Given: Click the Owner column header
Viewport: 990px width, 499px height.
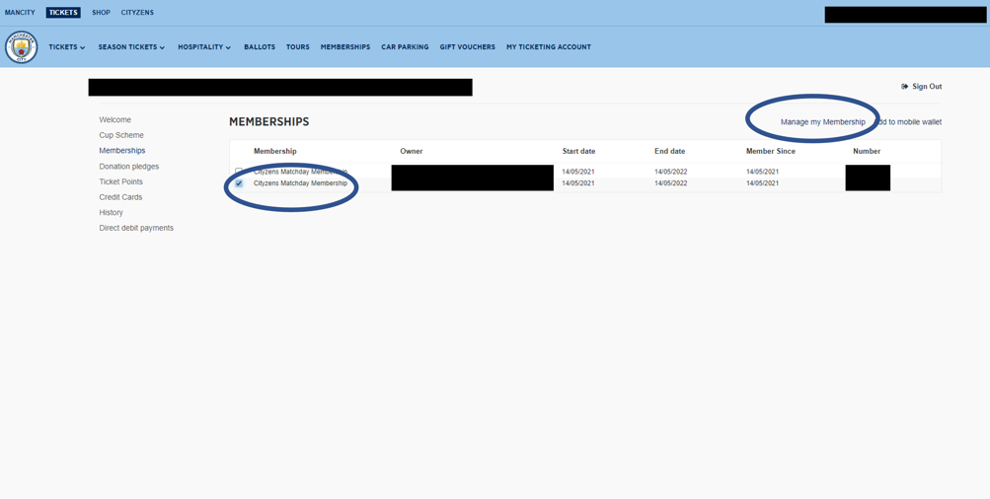Looking at the screenshot, I should (412, 152).
